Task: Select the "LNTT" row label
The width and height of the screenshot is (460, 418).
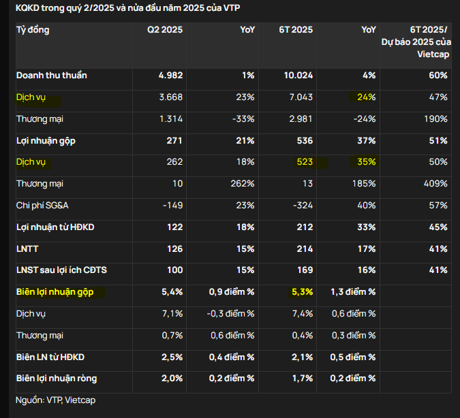Action: (28, 248)
